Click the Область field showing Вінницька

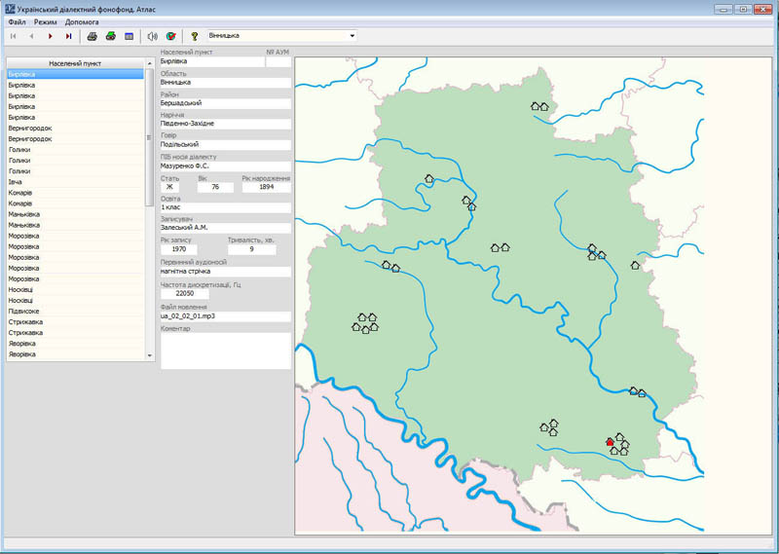(x=226, y=83)
